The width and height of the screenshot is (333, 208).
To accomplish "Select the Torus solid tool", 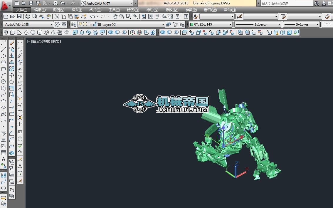I will click(x=46, y=32).
